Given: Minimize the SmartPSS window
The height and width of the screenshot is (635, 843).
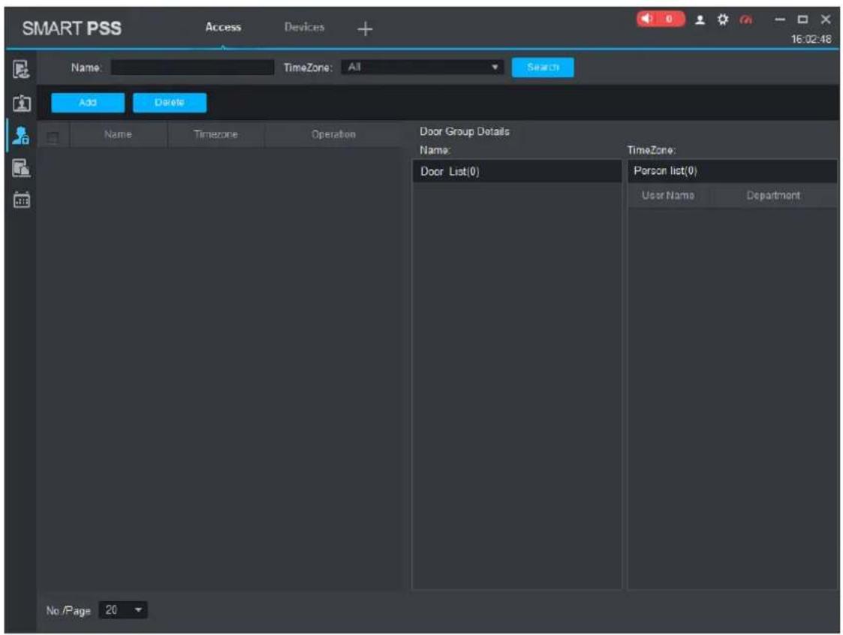Looking at the screenshot, I should point(779,20).
